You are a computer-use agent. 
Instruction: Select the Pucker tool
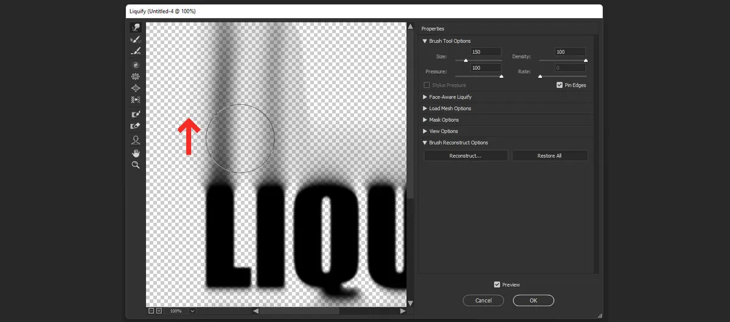coord(136,77)
